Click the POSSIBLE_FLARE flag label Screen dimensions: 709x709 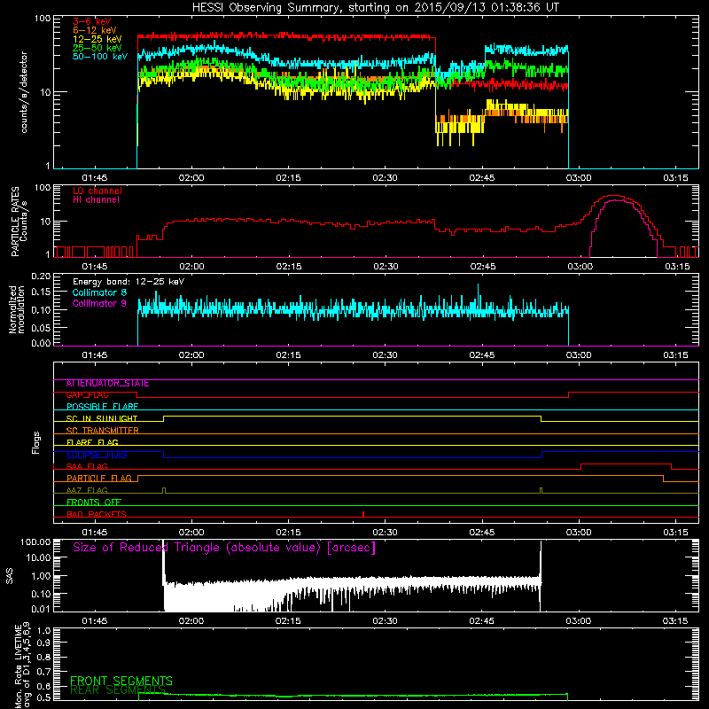pos(102,407)
